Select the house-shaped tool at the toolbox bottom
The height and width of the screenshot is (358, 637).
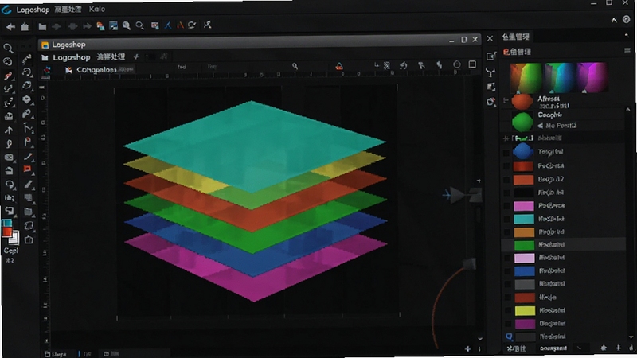tap(29, 240)
